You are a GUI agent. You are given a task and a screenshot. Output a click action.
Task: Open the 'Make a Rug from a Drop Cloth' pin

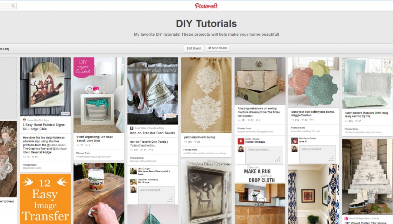(x=260, y=194)
